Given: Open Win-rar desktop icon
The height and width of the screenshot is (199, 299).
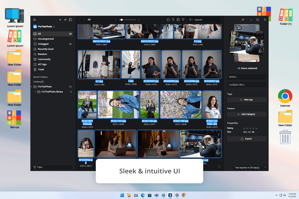Looking at the screenshot, I should pyautogui.click(x=15, y=119).
